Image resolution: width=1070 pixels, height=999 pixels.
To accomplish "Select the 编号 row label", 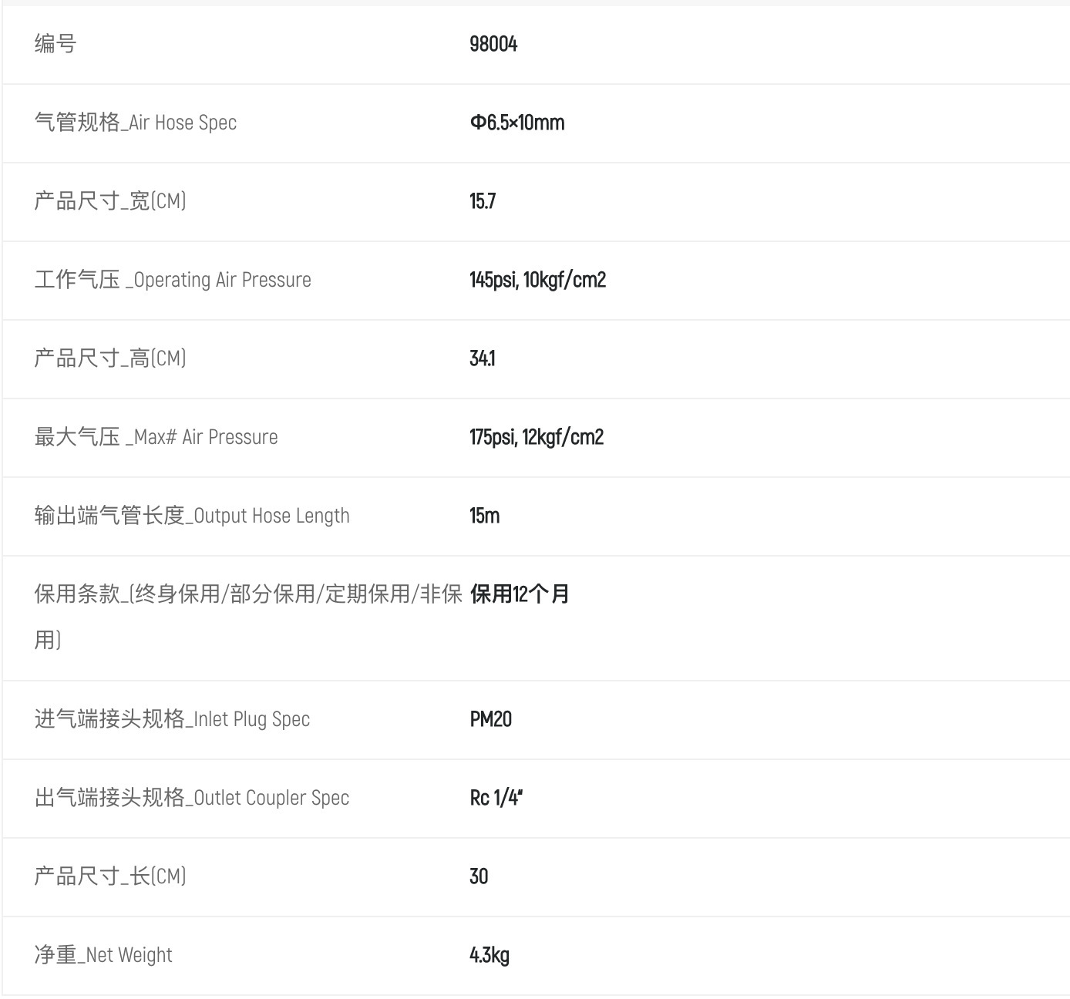I will click(x=56, y=44).
